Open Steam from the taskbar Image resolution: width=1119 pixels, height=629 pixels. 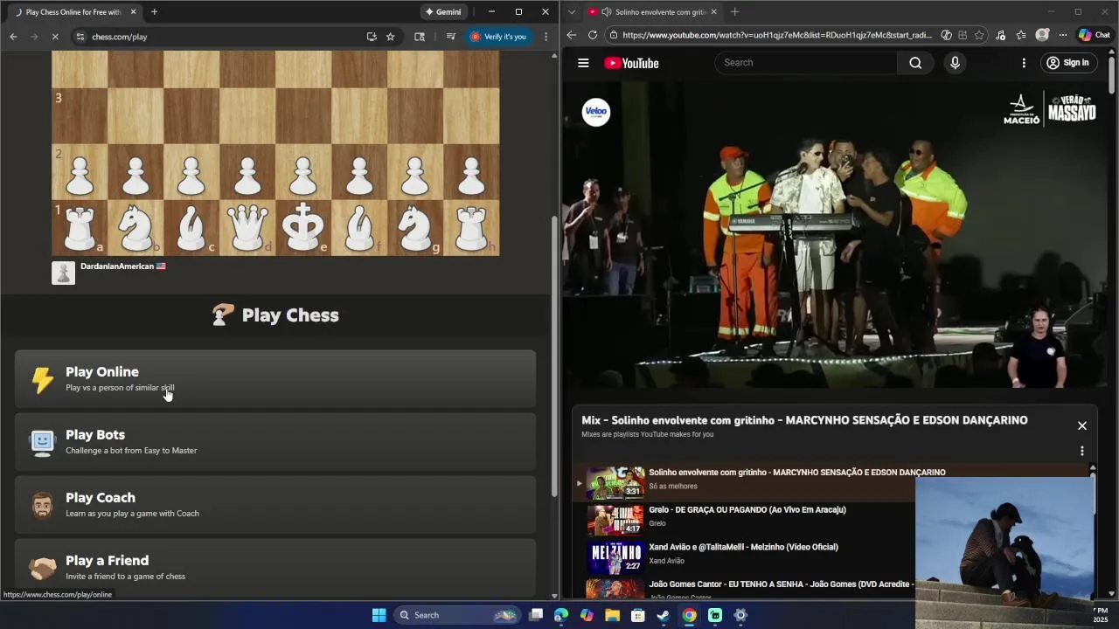click(x=664, y=615)
